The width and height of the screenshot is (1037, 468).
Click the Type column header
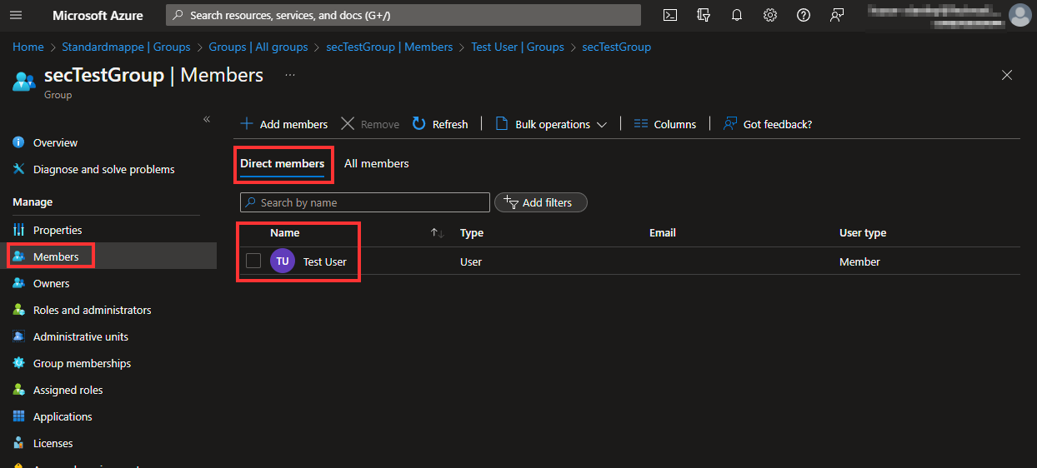[472, 233]
